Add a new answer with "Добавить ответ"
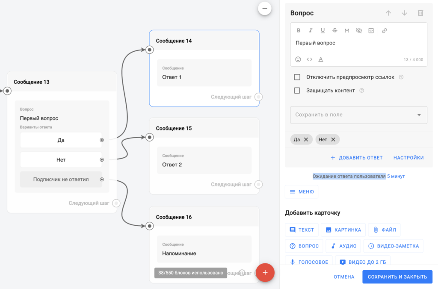This screenshot has height=289, width=438. click(x=356, y=158)
